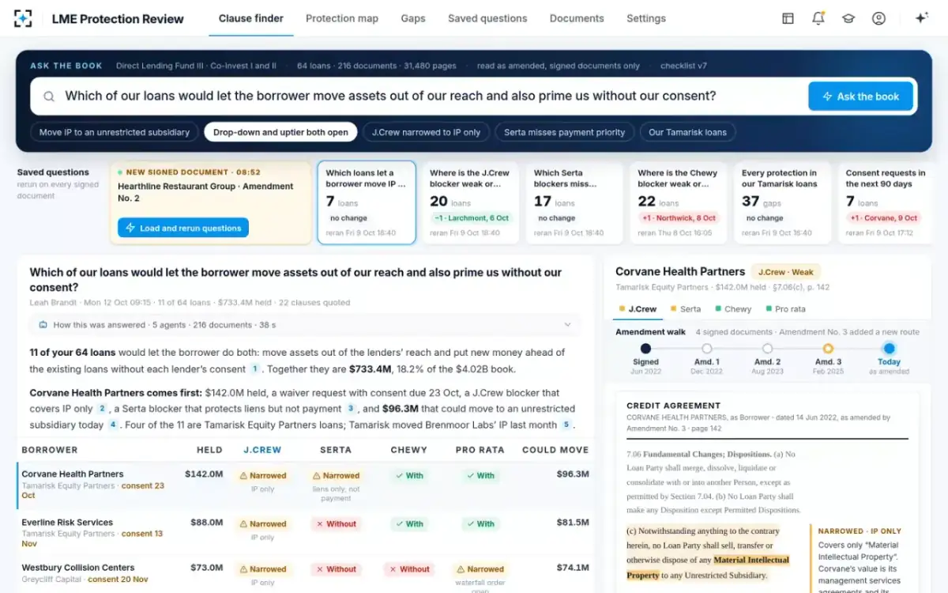Open 'Every protection in our Tamarisk loans' card
Image resolution: width=948 pixels, height=593 pixels.
pos(782,202)
